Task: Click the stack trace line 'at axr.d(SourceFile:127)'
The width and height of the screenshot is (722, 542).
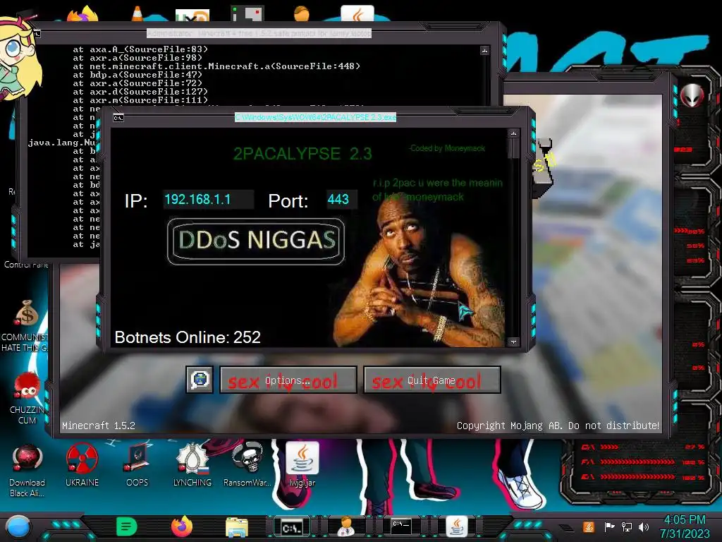Action: point(140,92)
